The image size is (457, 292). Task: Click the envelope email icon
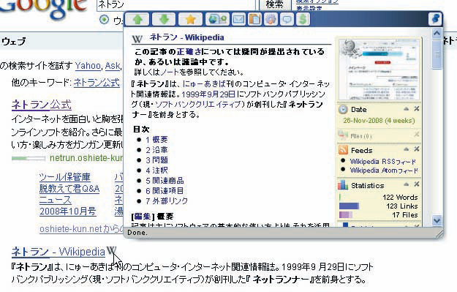click(x=238, y=19)
